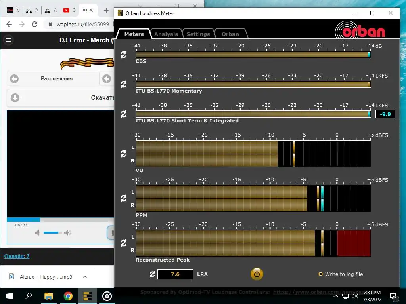The height and width of the screenshot is (304, 406).
Task: Go forward in the Chrome browser
Action: [22, 24]
